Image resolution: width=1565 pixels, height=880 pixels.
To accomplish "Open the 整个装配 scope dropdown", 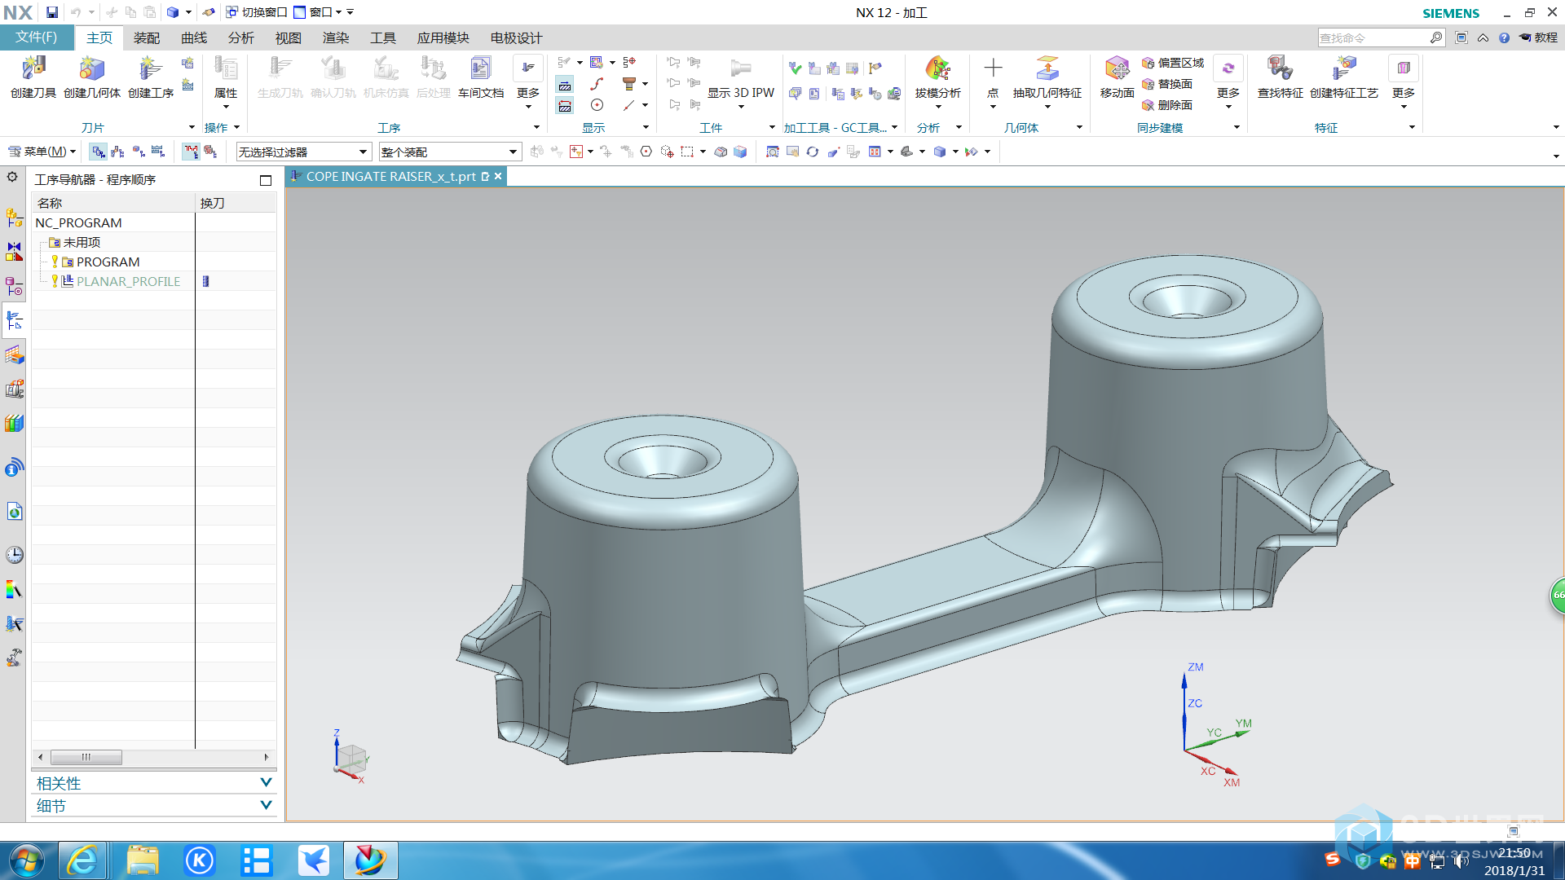I will click(449, 152).
